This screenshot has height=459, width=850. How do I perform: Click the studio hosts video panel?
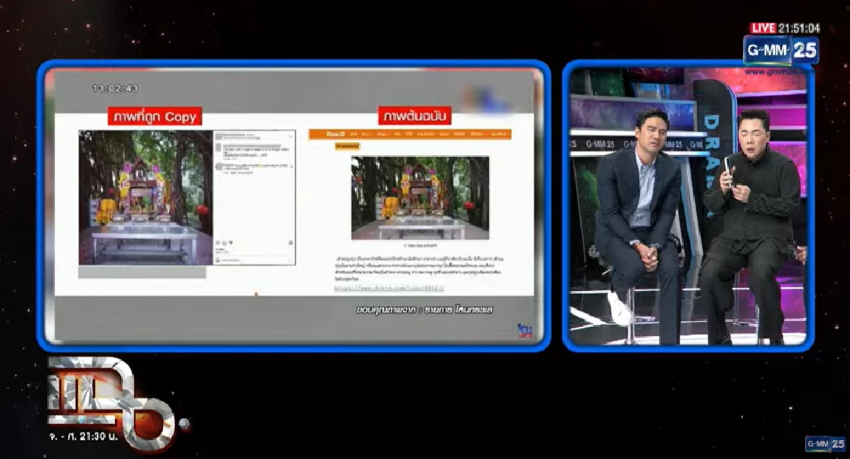pyautogui.click(x=688, y=206)
